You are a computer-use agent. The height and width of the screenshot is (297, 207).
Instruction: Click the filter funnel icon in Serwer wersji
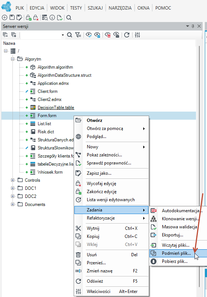[78, 35]
